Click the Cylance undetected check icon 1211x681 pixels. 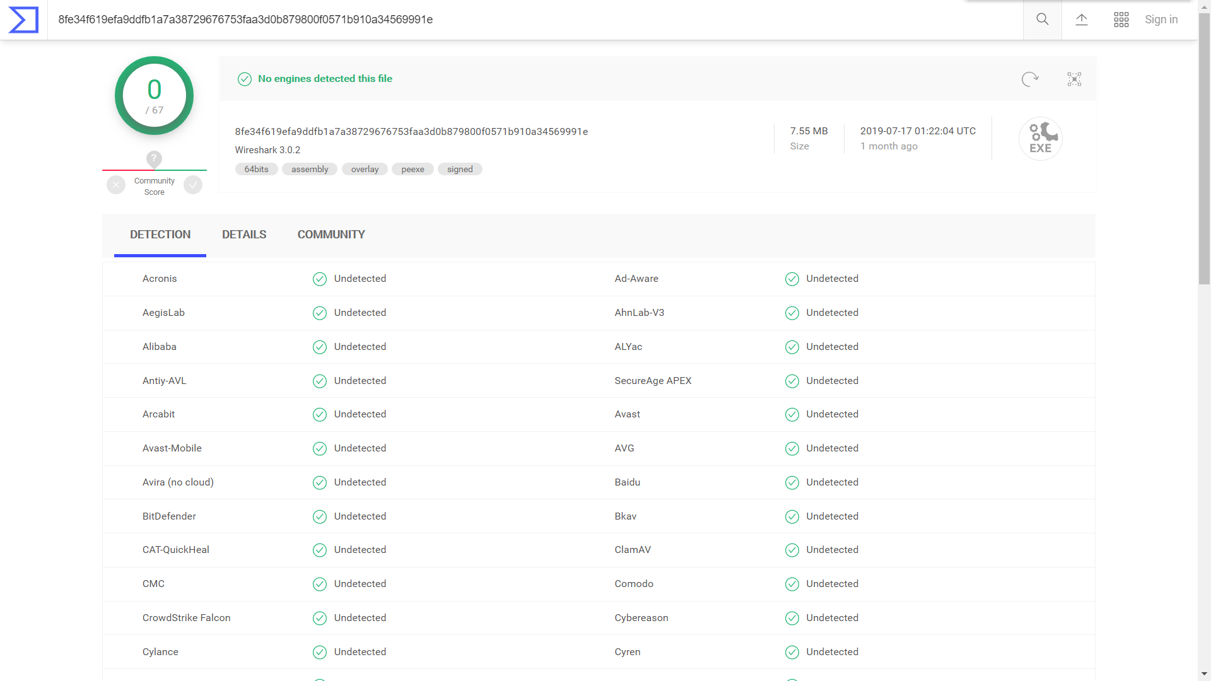click(320, 652)
